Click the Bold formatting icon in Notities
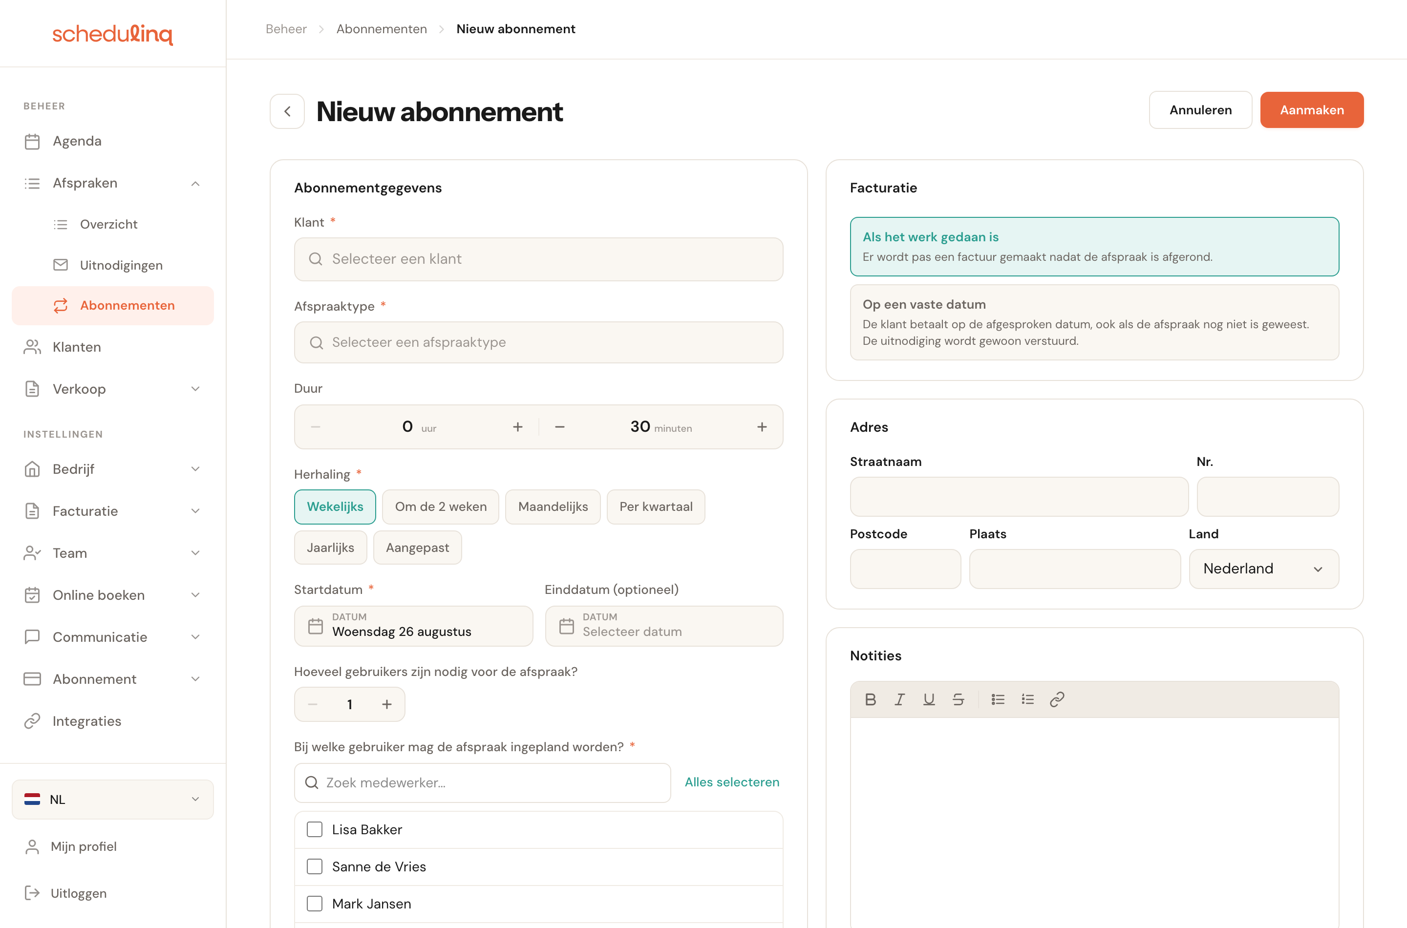 pyautogui.click(x=870, y=699)
